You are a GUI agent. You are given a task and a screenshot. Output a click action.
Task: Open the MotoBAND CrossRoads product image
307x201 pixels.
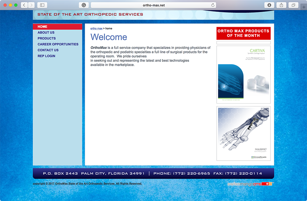(x=244, y=133)
